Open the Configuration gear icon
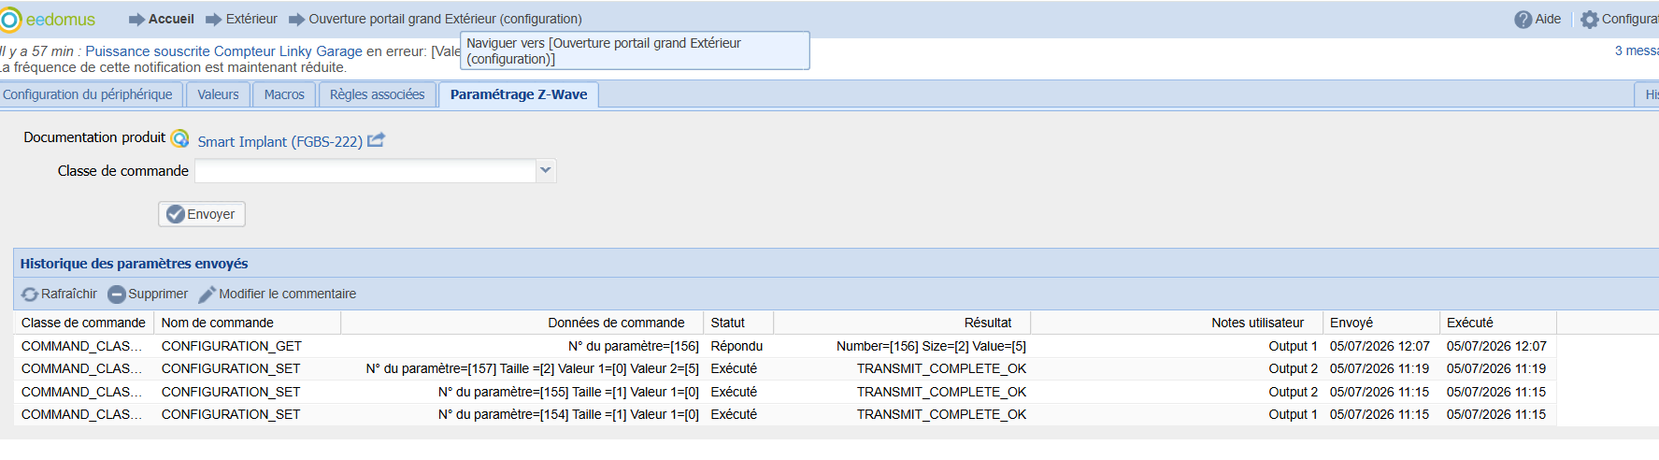Image resolution: width=1659 pixels, height=460 pixels. click(1590, 20)
